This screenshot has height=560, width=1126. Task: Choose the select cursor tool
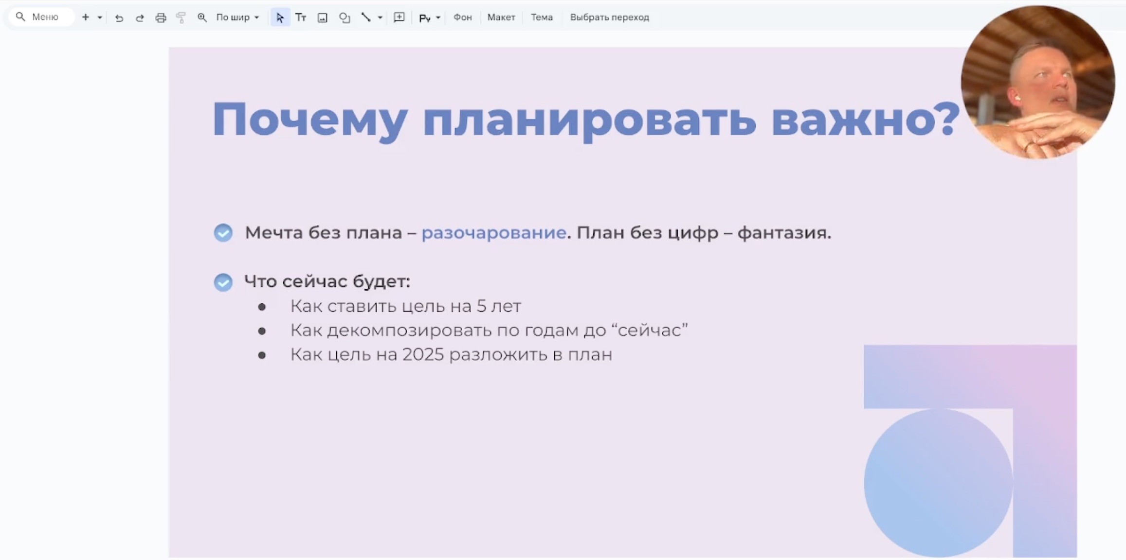[280, 17]
